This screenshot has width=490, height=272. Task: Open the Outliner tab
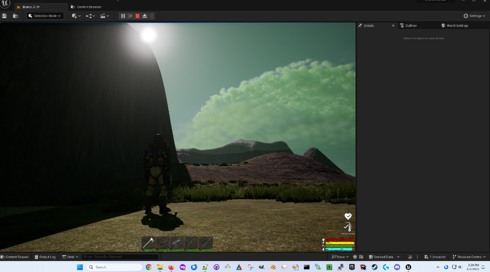point(409,25)
